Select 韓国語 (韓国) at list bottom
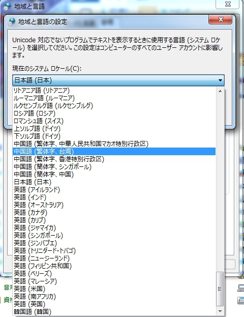The image size is (244, 317). (x=114, y=312)
